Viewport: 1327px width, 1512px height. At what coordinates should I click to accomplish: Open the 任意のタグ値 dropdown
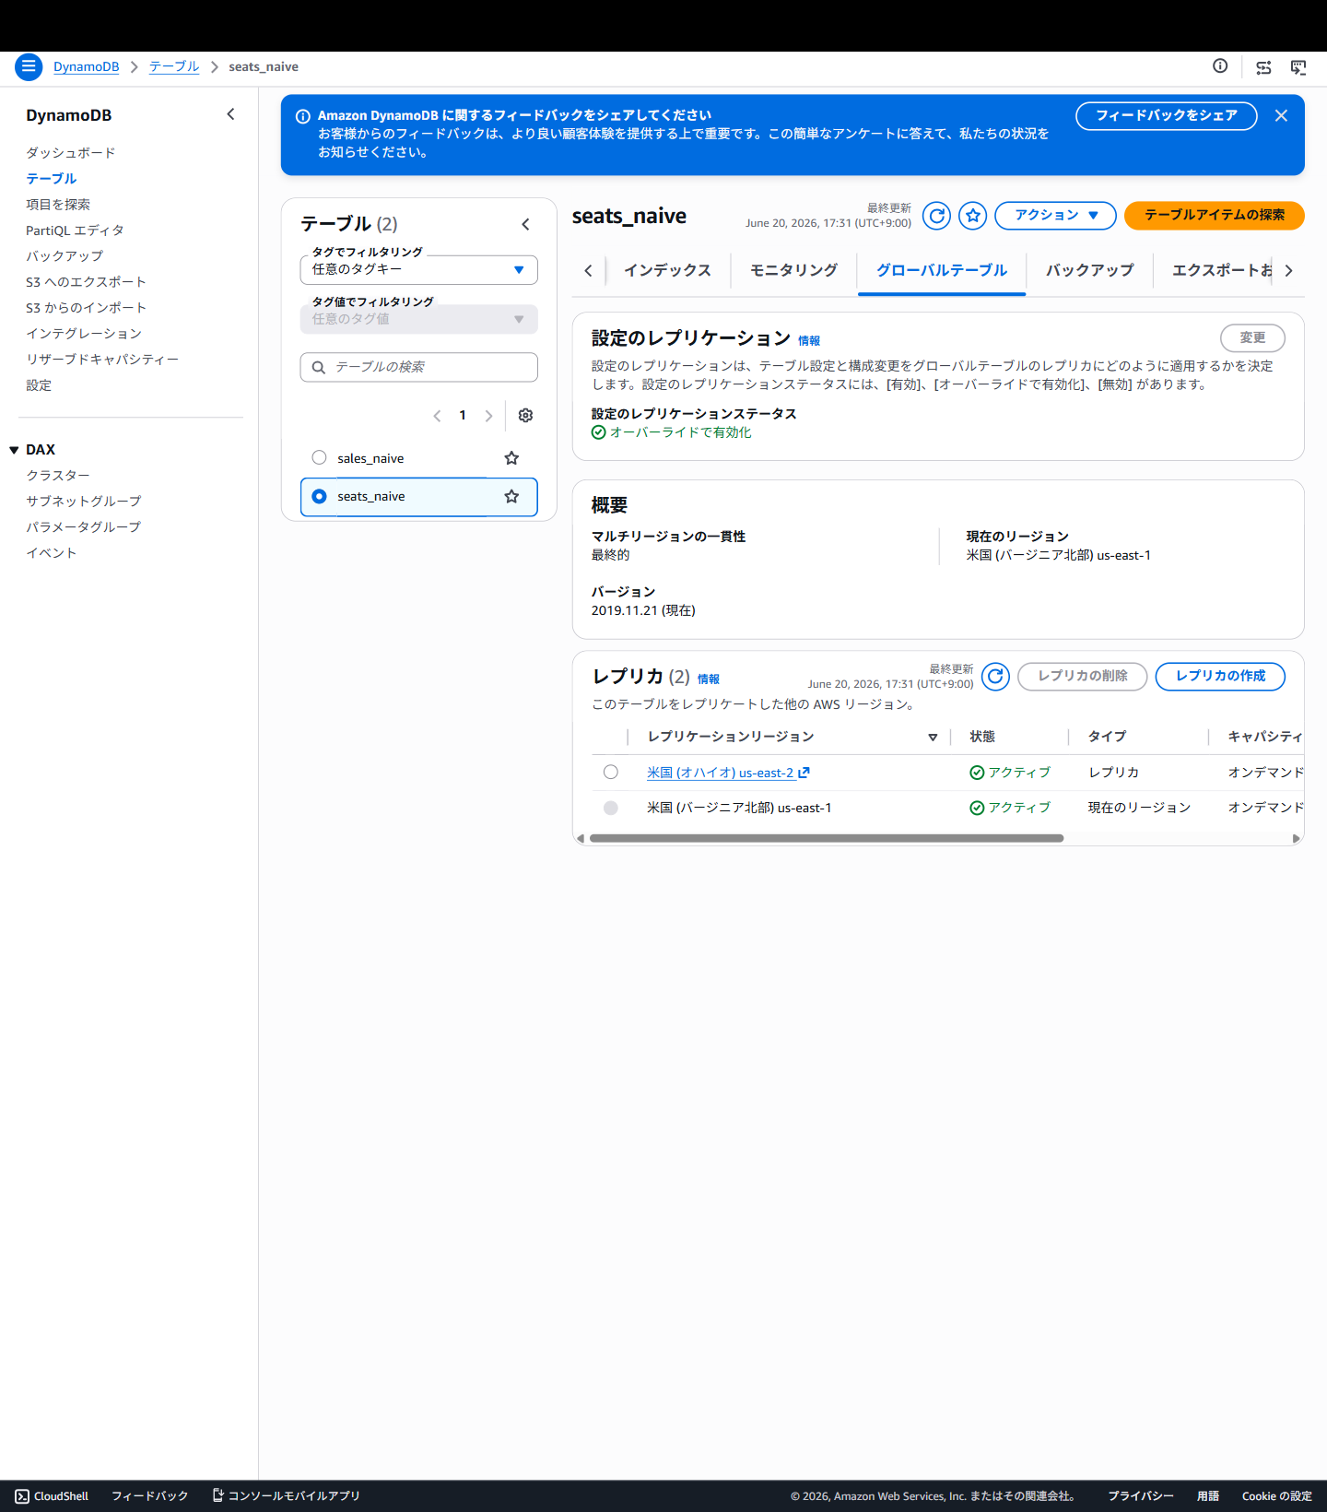click(418, 319)
